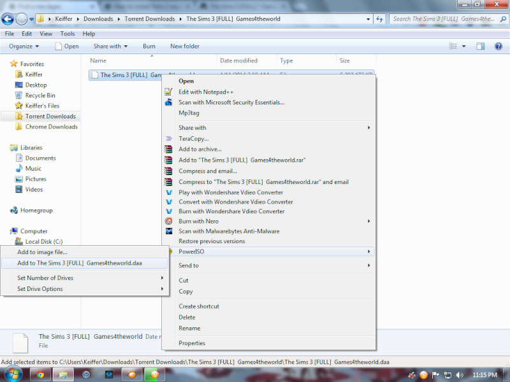Click Wondershare icon beside Burn entry

(x=169, y=211)
